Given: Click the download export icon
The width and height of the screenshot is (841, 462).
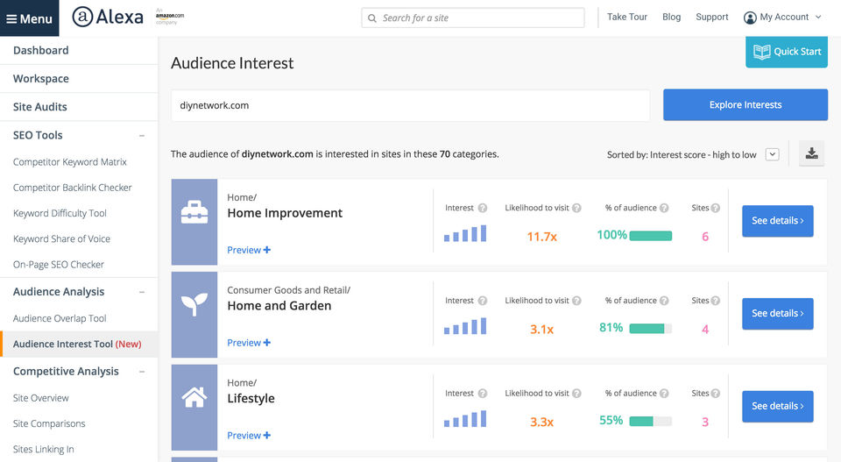Looking at the screenshot, I should click(812, 153).
